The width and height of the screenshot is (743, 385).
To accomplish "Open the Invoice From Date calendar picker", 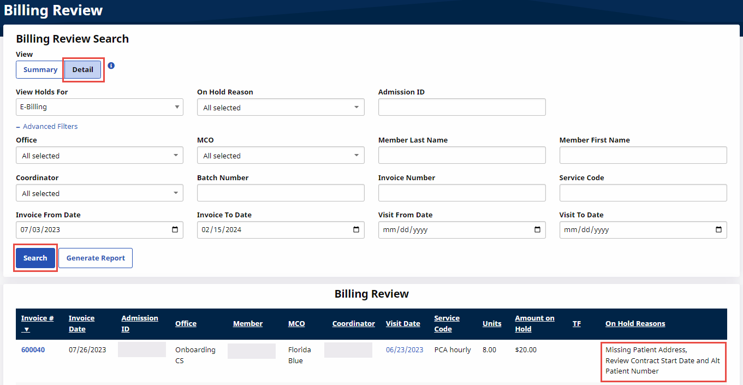I will click(175, 230).
